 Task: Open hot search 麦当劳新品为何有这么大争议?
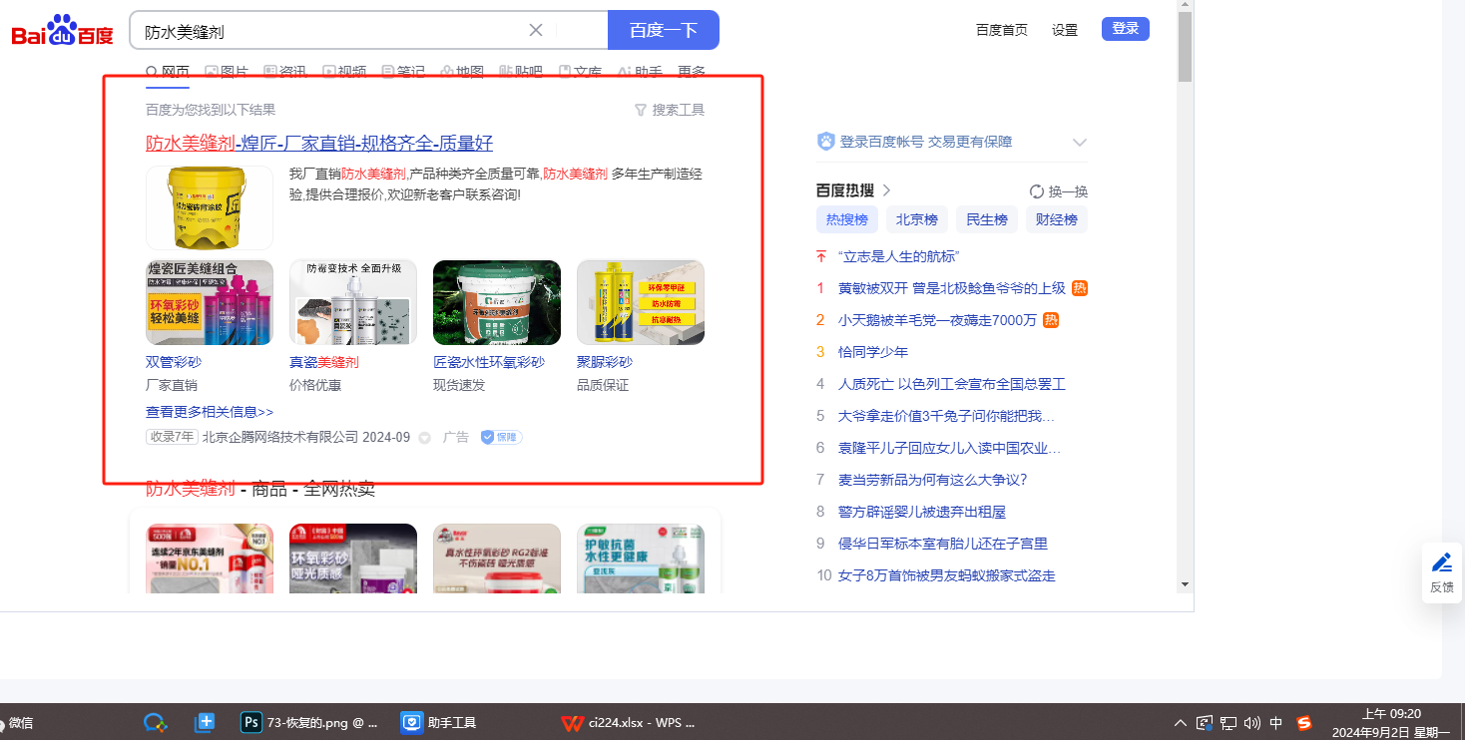pyautogui.click(x=932, y=480)
